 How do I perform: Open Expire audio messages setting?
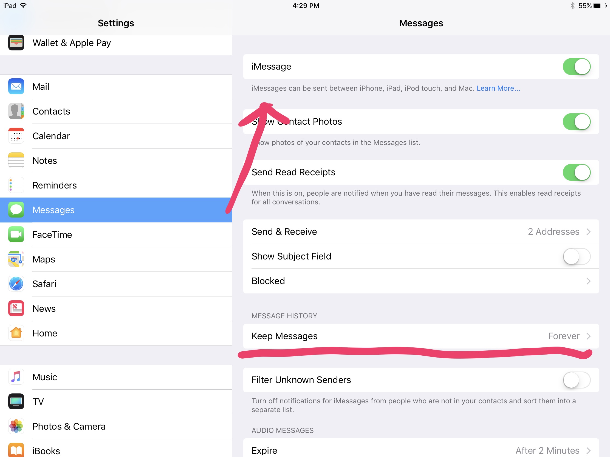pos(420,450)
